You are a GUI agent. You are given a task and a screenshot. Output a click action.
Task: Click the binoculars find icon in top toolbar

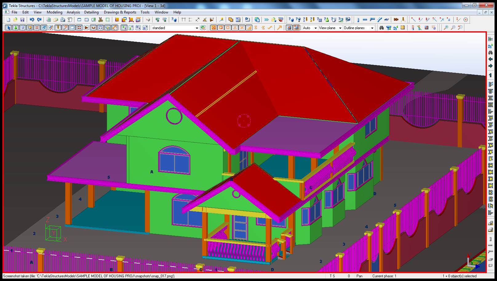381,28
